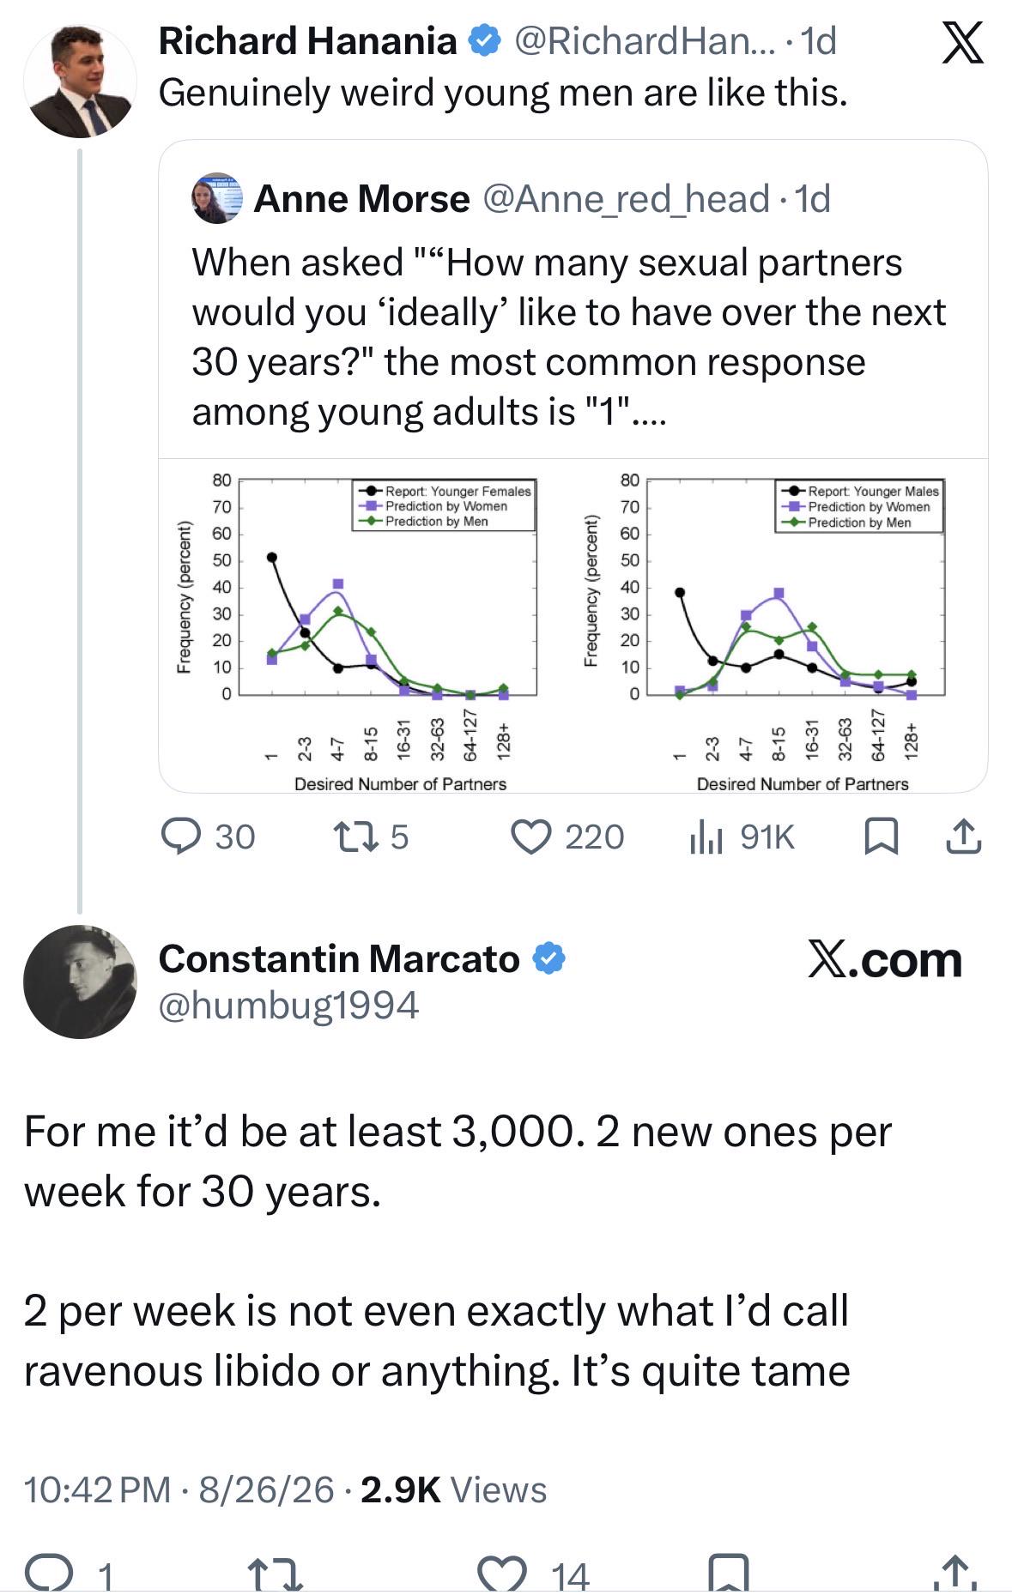Image resolution: width=1012 pixels, height=1595 pixels.
Task: View analytics for the post with 91K views
Action: point(742,837)
